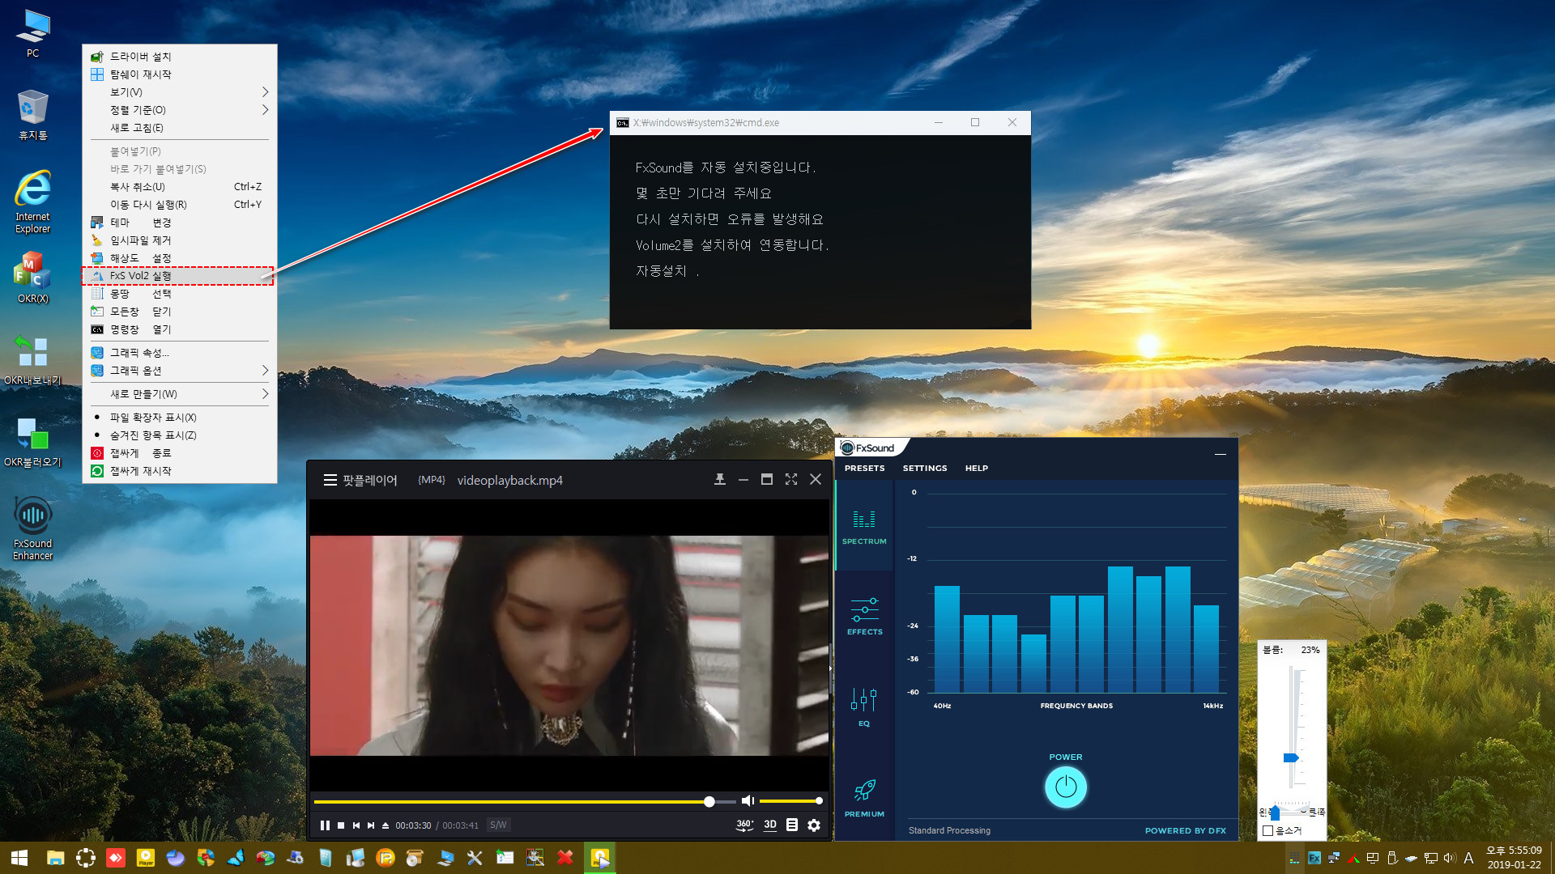
Task: Toggle 360 degree video mode in PotPlayer
Action: click(744, 825)
